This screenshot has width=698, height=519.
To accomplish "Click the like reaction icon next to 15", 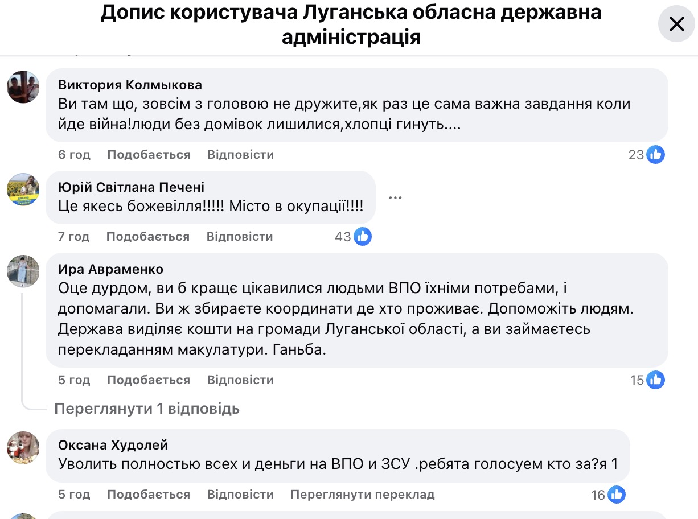I will 656,380.
